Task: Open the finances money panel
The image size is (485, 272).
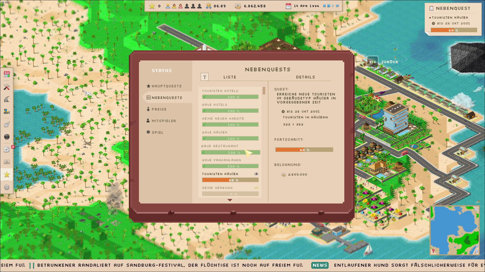Action: tap(7, 161)
